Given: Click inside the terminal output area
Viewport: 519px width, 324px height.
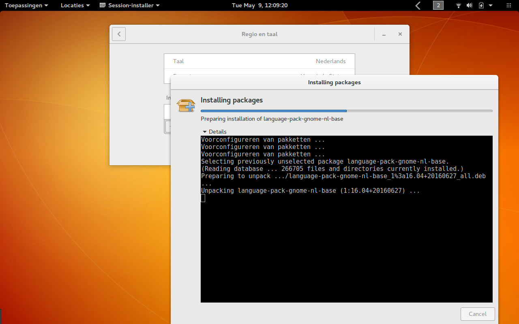Looking at the screenshot, I should (346, 243).
